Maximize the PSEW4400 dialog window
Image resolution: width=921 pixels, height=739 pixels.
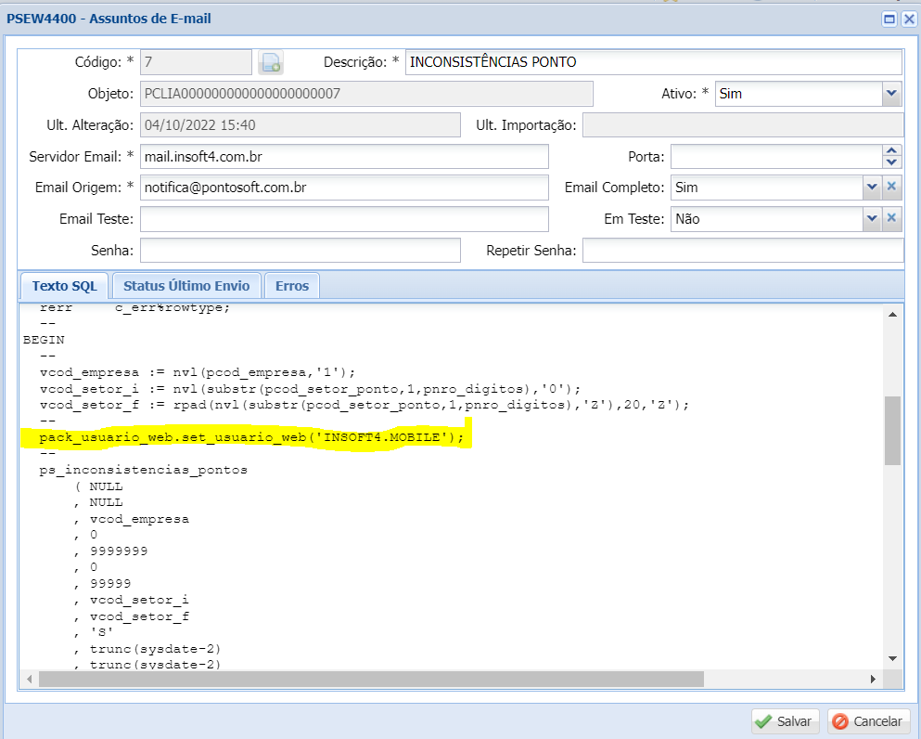click(889, 19)
